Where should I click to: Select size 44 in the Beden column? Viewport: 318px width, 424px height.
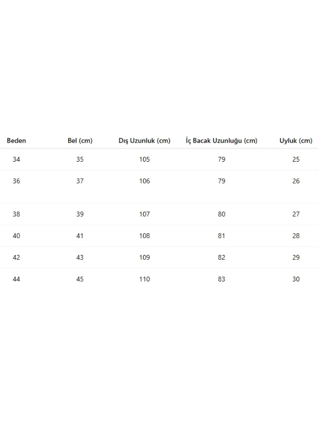[16, 279]
